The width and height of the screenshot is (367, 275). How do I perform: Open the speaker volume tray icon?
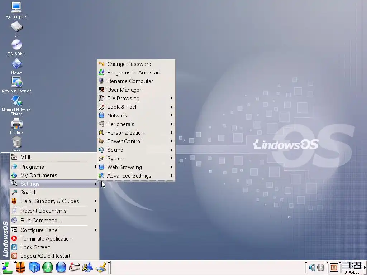click(x=312, y=267)
